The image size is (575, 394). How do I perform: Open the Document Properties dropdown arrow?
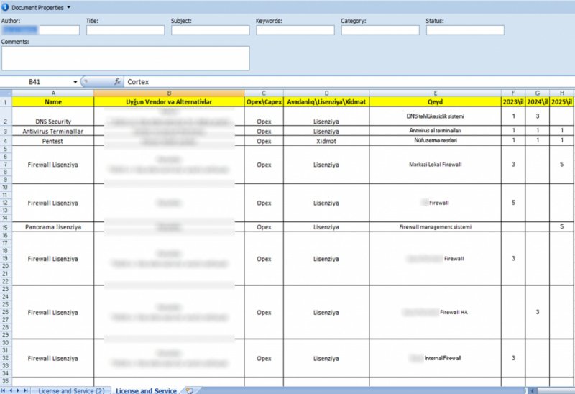[69, 7]
